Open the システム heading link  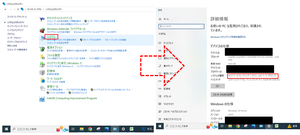tap(51, 36)
